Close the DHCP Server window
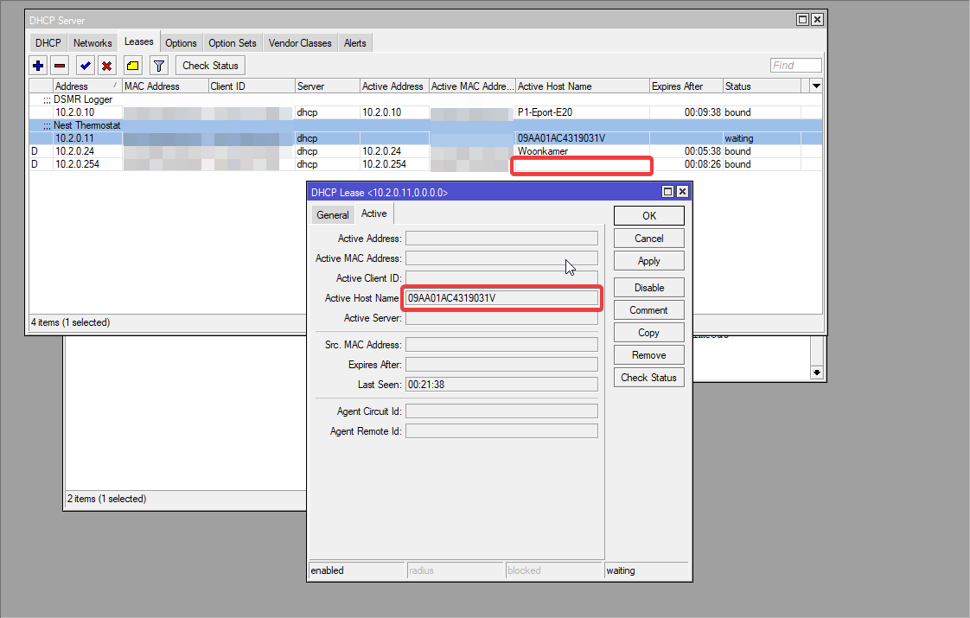The width and height of the screenshot is (970, 618). pyautogui.click(x=817, y=20)
